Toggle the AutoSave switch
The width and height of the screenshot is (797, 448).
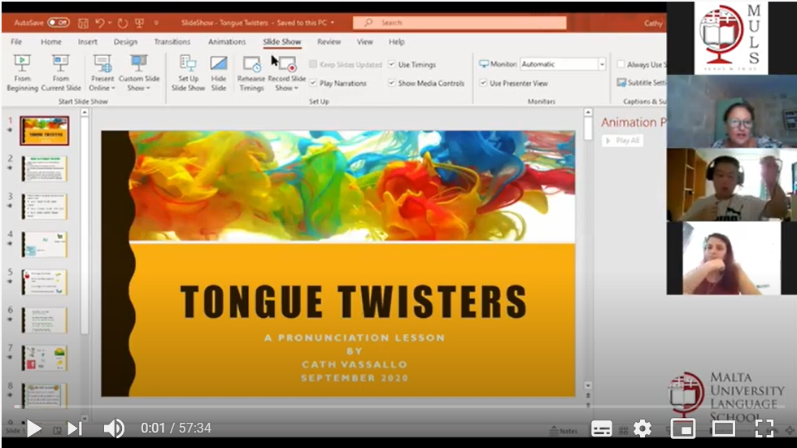pyautogui.click(x=59, y=22)
